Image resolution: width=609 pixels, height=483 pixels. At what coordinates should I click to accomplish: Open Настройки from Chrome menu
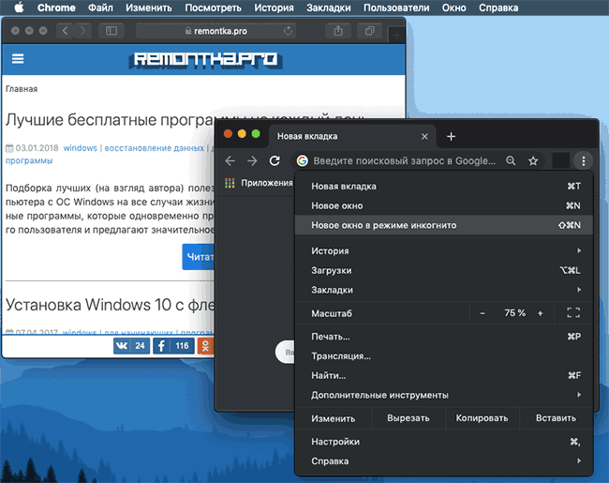click(x=444, y=442)
